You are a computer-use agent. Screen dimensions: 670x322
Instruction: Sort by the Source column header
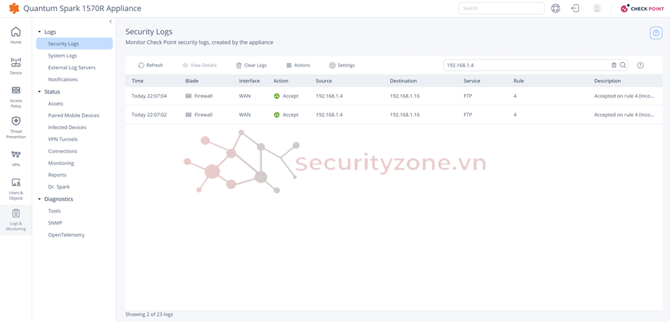[324, 81]
